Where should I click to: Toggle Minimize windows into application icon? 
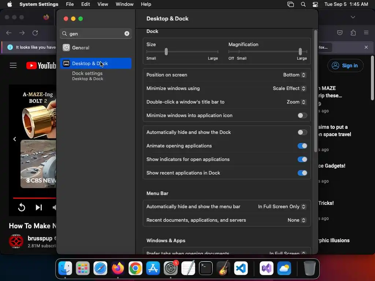302,115
